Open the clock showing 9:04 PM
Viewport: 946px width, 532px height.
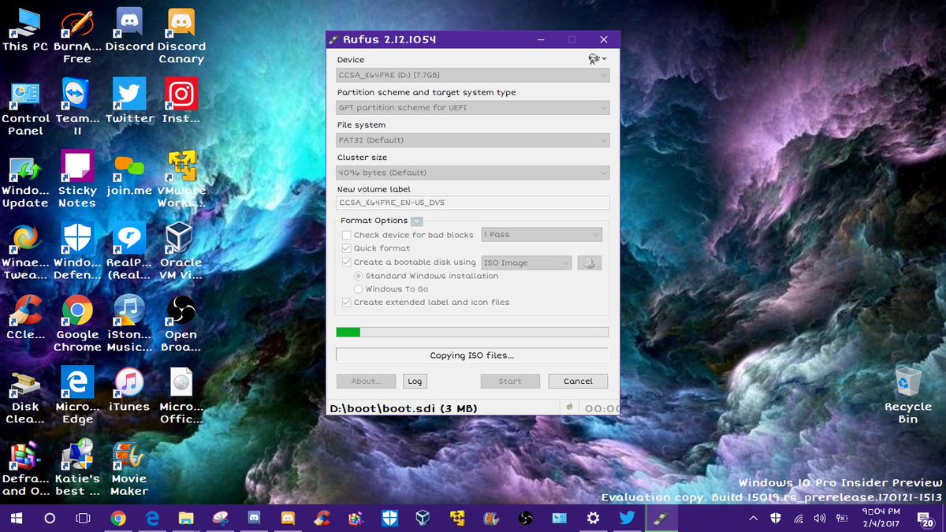pos(881,518)
